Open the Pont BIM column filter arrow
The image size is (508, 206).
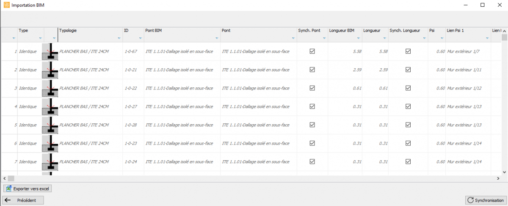point(217,39)
